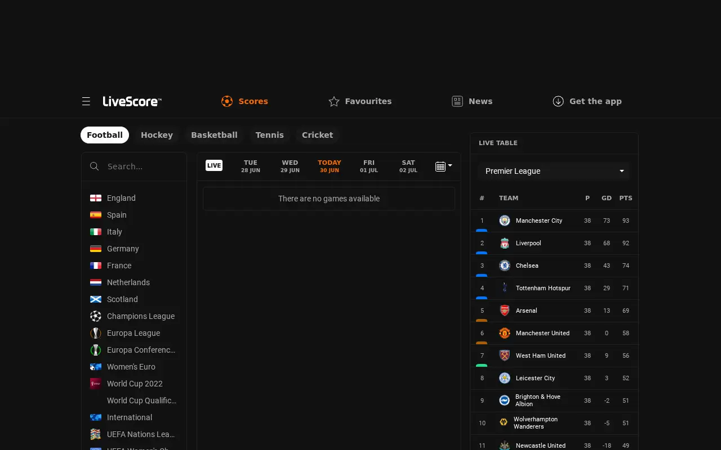The height and width of the screenshot is (450, 721).
Task: Click the Europa League trophy icon
Action: tap(96, 333)
